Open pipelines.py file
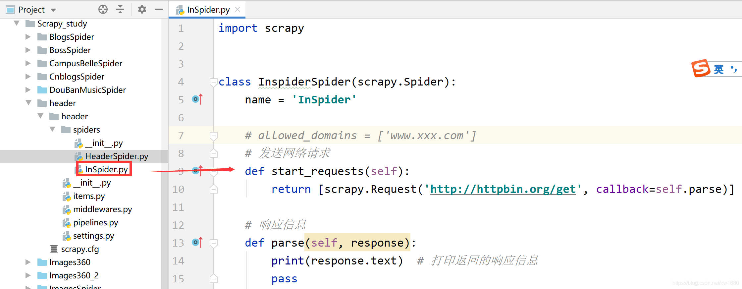The image size is (742, 289). click(95, 222)
